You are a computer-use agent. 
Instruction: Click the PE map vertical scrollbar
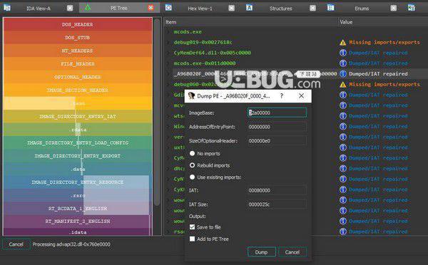coord(157,112)
